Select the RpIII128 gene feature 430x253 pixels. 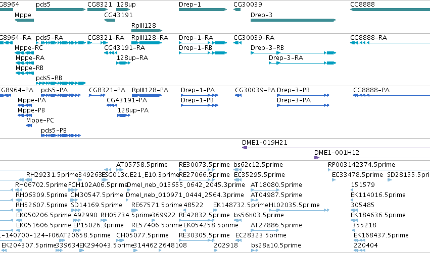(147, 31)
